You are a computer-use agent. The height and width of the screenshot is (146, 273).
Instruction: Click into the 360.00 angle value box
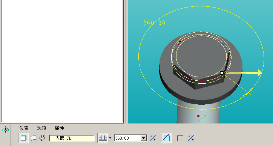127,138
